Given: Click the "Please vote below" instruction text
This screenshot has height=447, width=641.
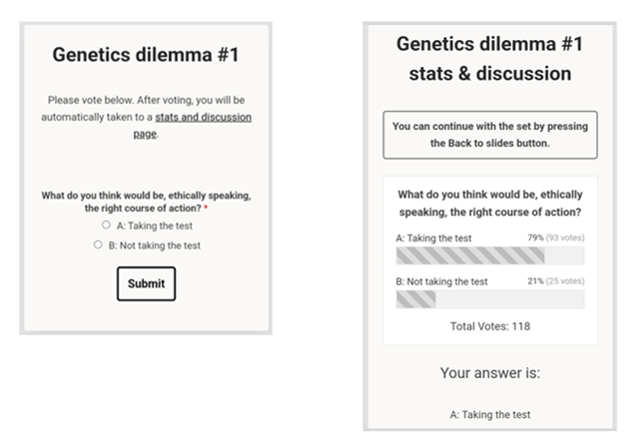Looking at the screenshot, I should pos(146,109).
